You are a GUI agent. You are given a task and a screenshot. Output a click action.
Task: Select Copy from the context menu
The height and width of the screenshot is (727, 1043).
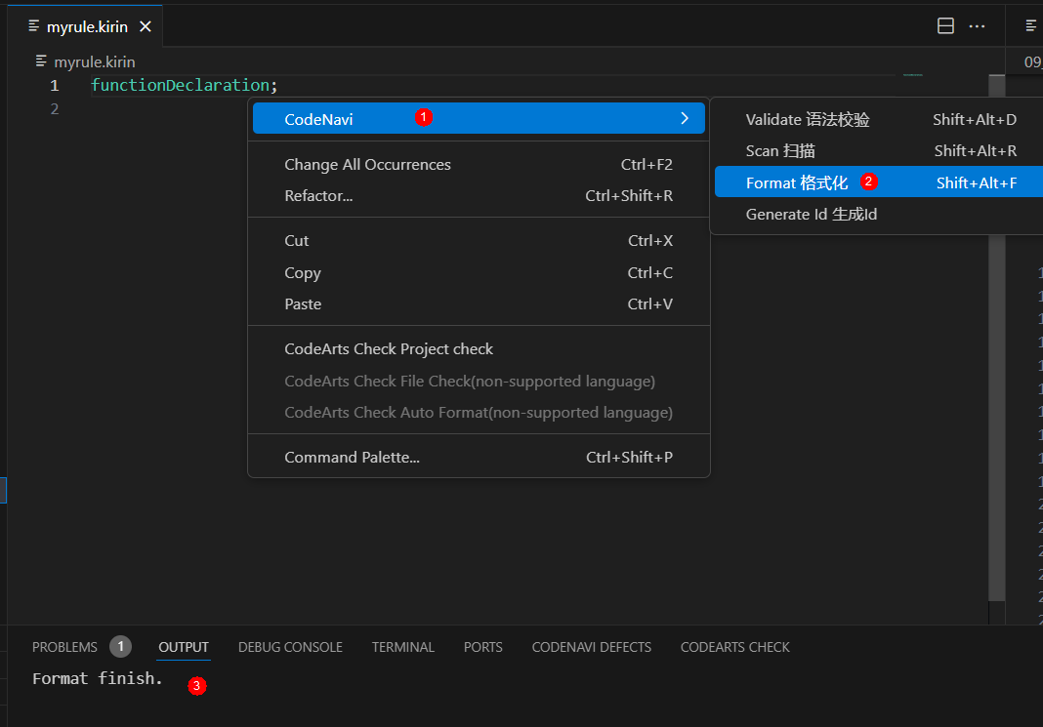[x=303, y=273]
